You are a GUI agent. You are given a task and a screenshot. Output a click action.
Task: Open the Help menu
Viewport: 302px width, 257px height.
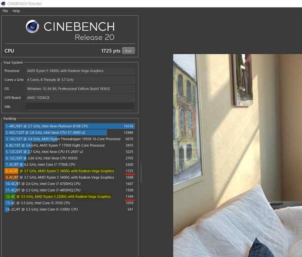tap(16, 11)
